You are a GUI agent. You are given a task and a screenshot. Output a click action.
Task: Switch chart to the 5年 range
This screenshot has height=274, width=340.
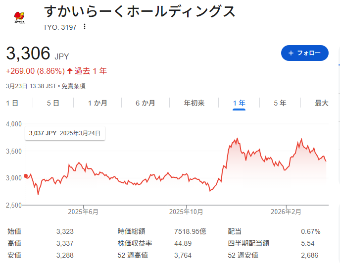point(280,103)
